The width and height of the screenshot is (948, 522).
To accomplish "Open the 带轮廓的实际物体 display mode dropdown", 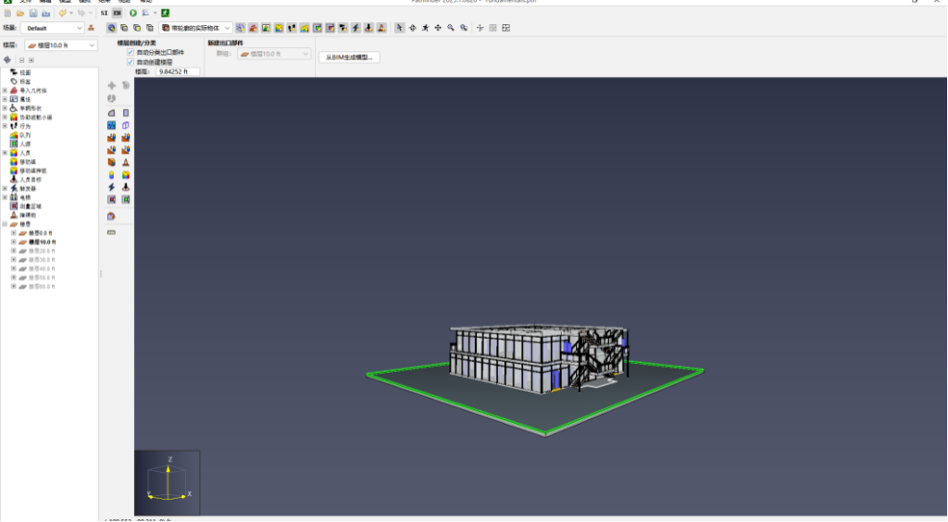I will pyautogui.click(x=195, y=28).
